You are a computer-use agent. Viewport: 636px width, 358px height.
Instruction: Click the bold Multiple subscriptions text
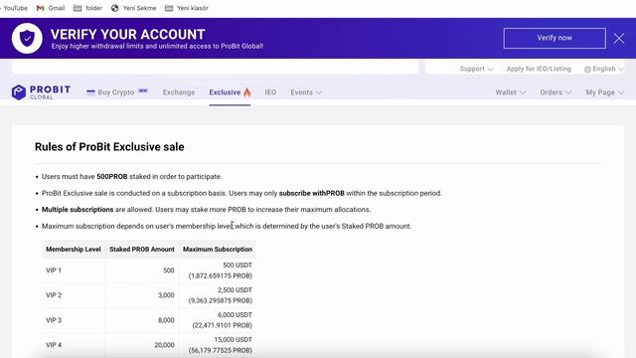pyautogui.click(x=78, y=210)
